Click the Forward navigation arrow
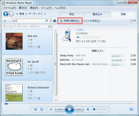Image resolution: width=139 pixels, height=116 pixels. (x=11, y=14)
